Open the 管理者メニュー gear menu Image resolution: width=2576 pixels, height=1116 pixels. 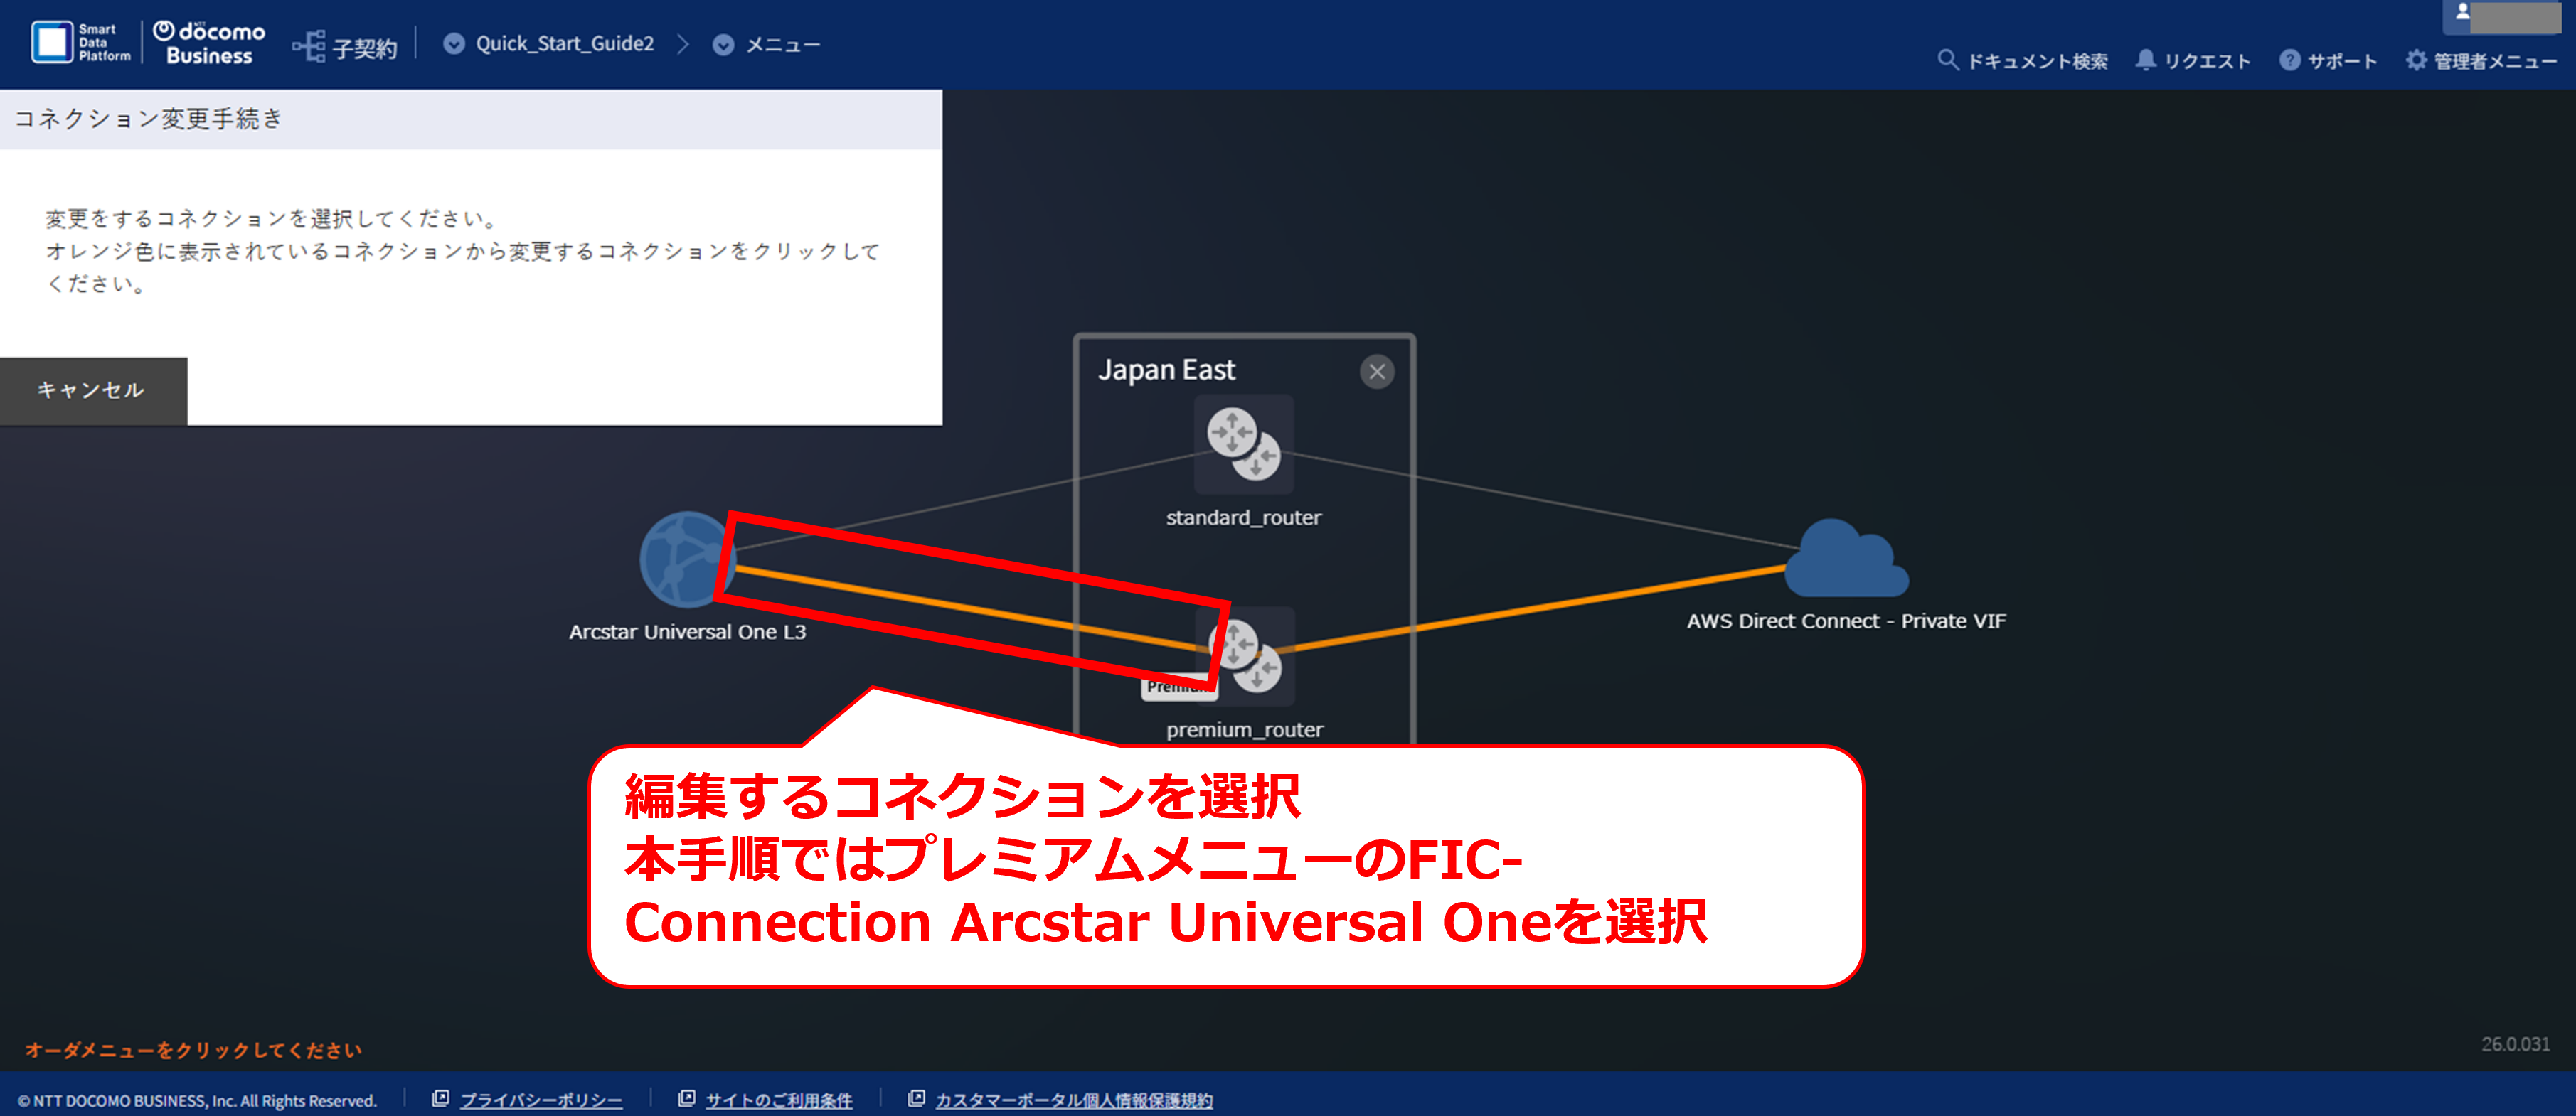pyautogui.click(x=2416, y=60)
